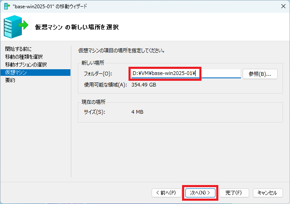Close the move wizard window
Screen dimensions: 290x204
click(283, 6)
